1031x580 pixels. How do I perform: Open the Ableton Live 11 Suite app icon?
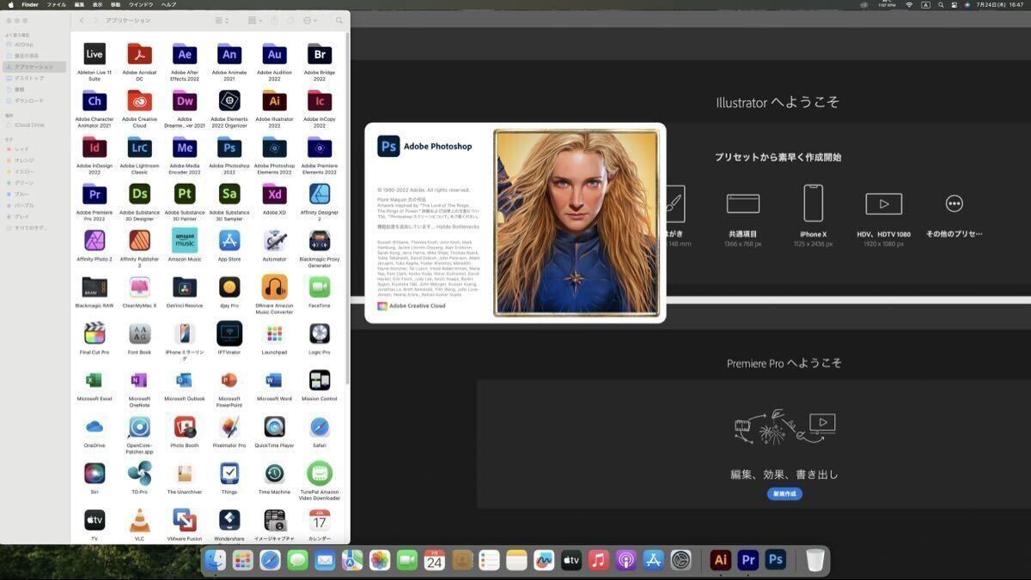coord(95,54)
